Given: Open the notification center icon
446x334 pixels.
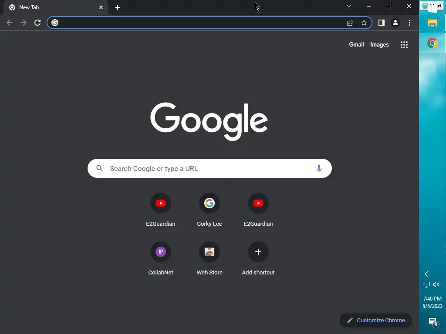Looking at the screenshot, I should tap(433, 322).
